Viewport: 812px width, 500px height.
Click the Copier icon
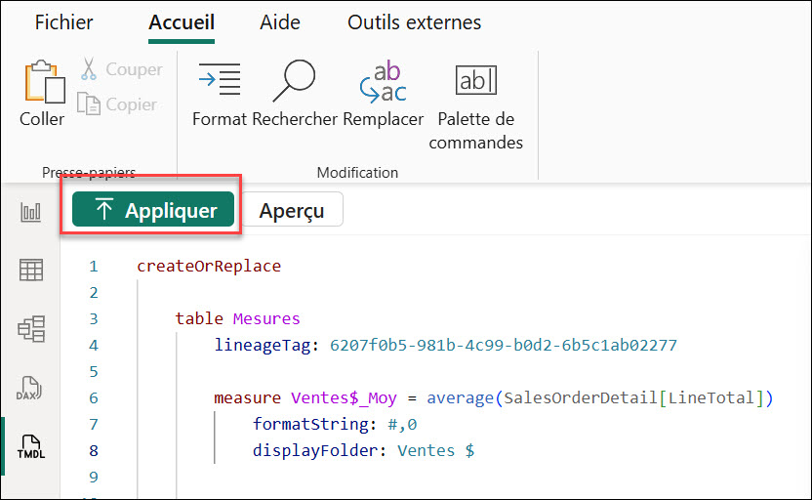click(x=90, y=104)
